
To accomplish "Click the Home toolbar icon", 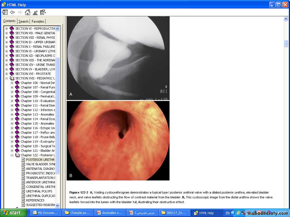I will click(27, 12).
